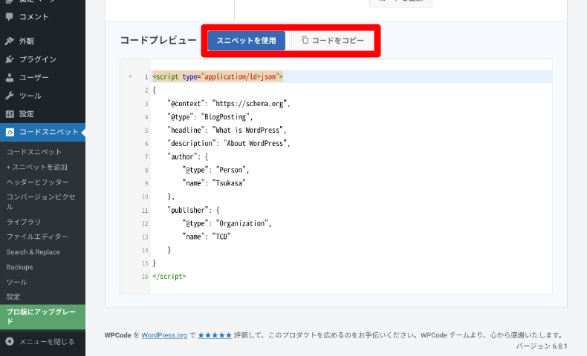The width and height of the screenshot is (587, 356).
Task: Open ヘッダーとフッター submenu item
Action: (x=37, y=182)
